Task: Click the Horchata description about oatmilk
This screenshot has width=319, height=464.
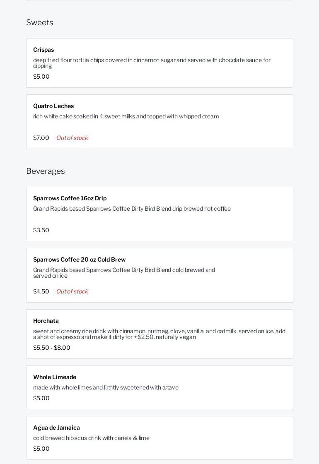Action: 159,334
